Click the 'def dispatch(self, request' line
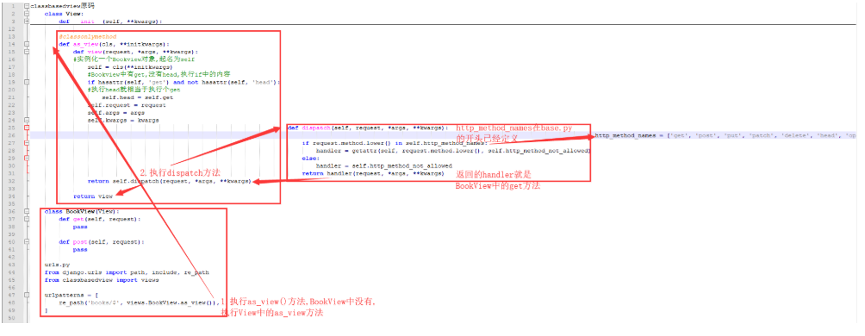 click(x=368, y=128)
